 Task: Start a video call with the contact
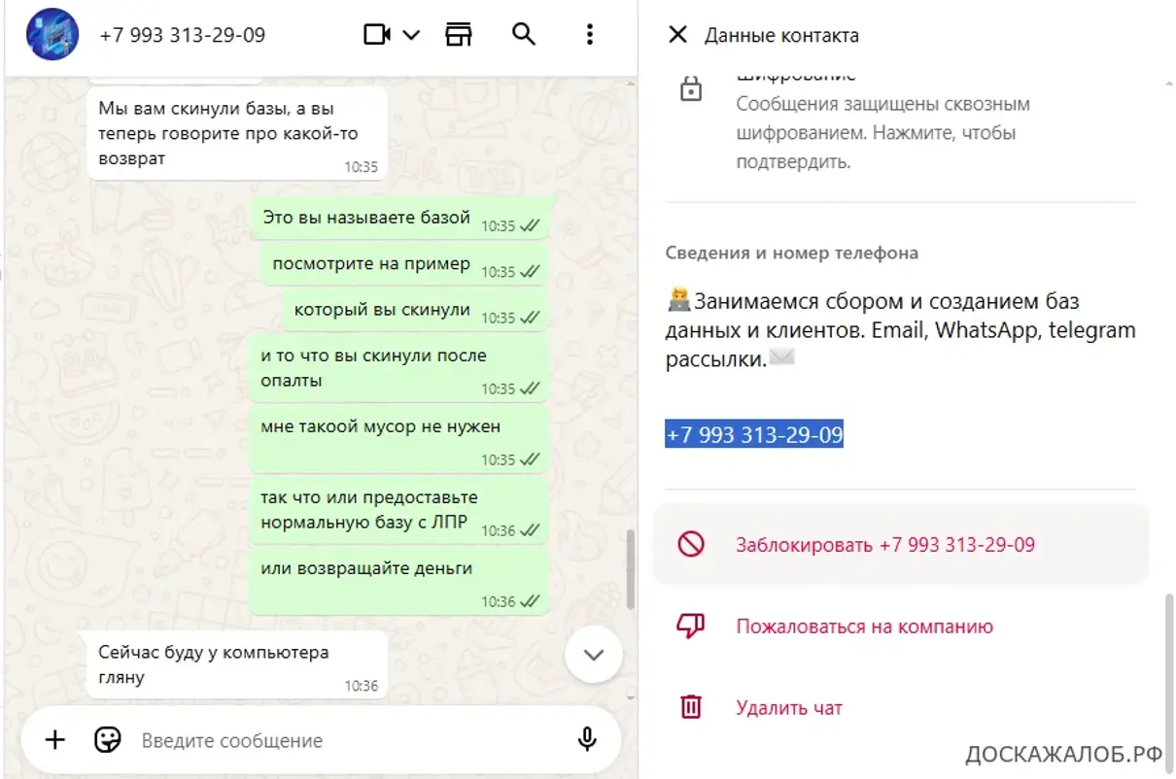(x=376, y=35)
